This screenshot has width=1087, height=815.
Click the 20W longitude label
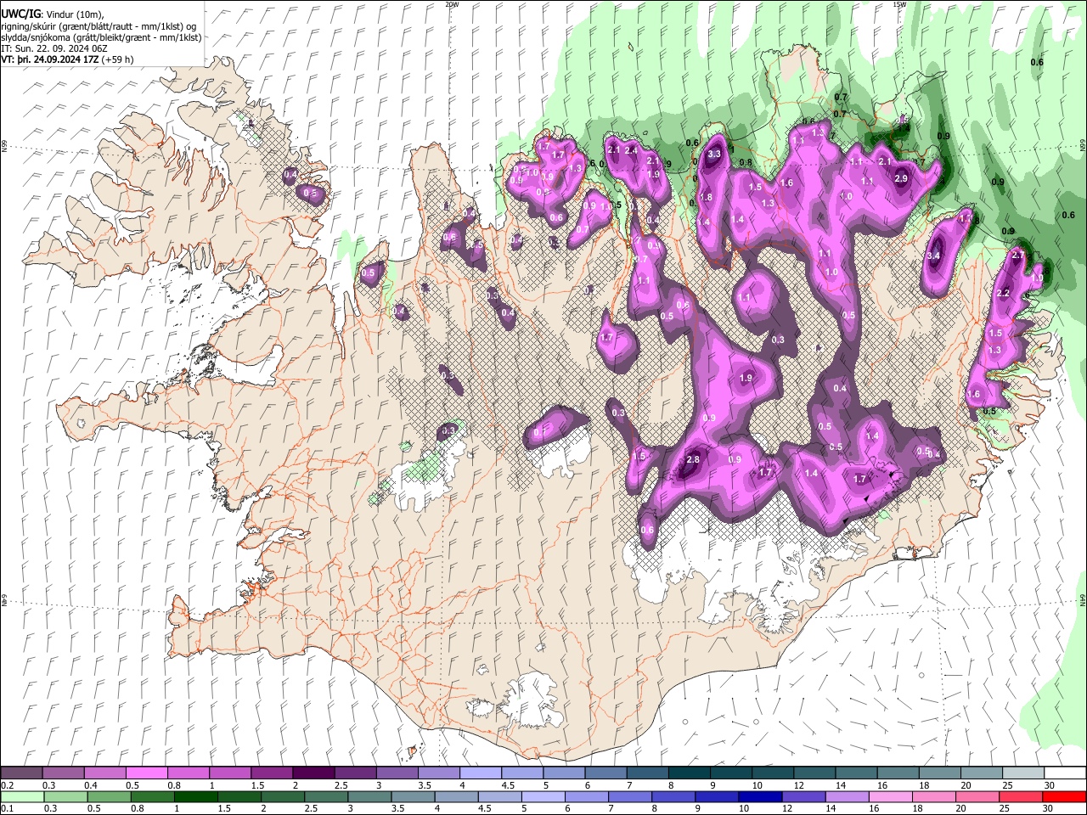[452, 4]
